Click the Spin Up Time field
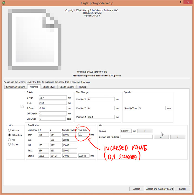This screenshot has width=194, height=195. (152, 108)
